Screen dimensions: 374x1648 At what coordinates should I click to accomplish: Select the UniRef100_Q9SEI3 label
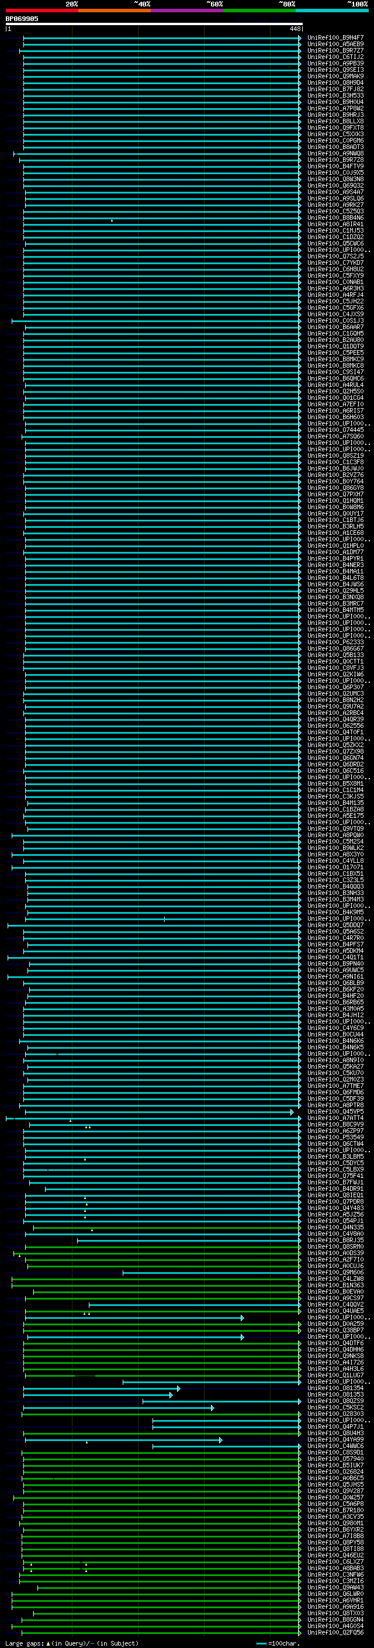[x=335, y=70]
